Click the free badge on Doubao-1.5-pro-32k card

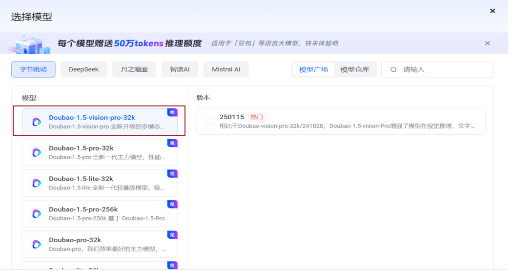tap(172, 143)
